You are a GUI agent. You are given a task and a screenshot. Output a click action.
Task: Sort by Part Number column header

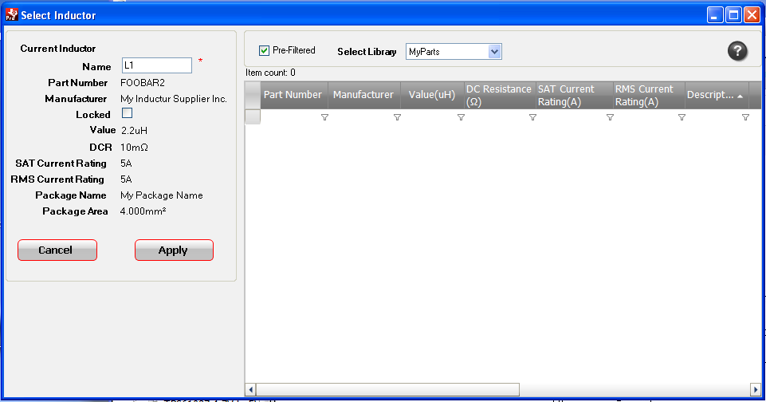(295, 95)
